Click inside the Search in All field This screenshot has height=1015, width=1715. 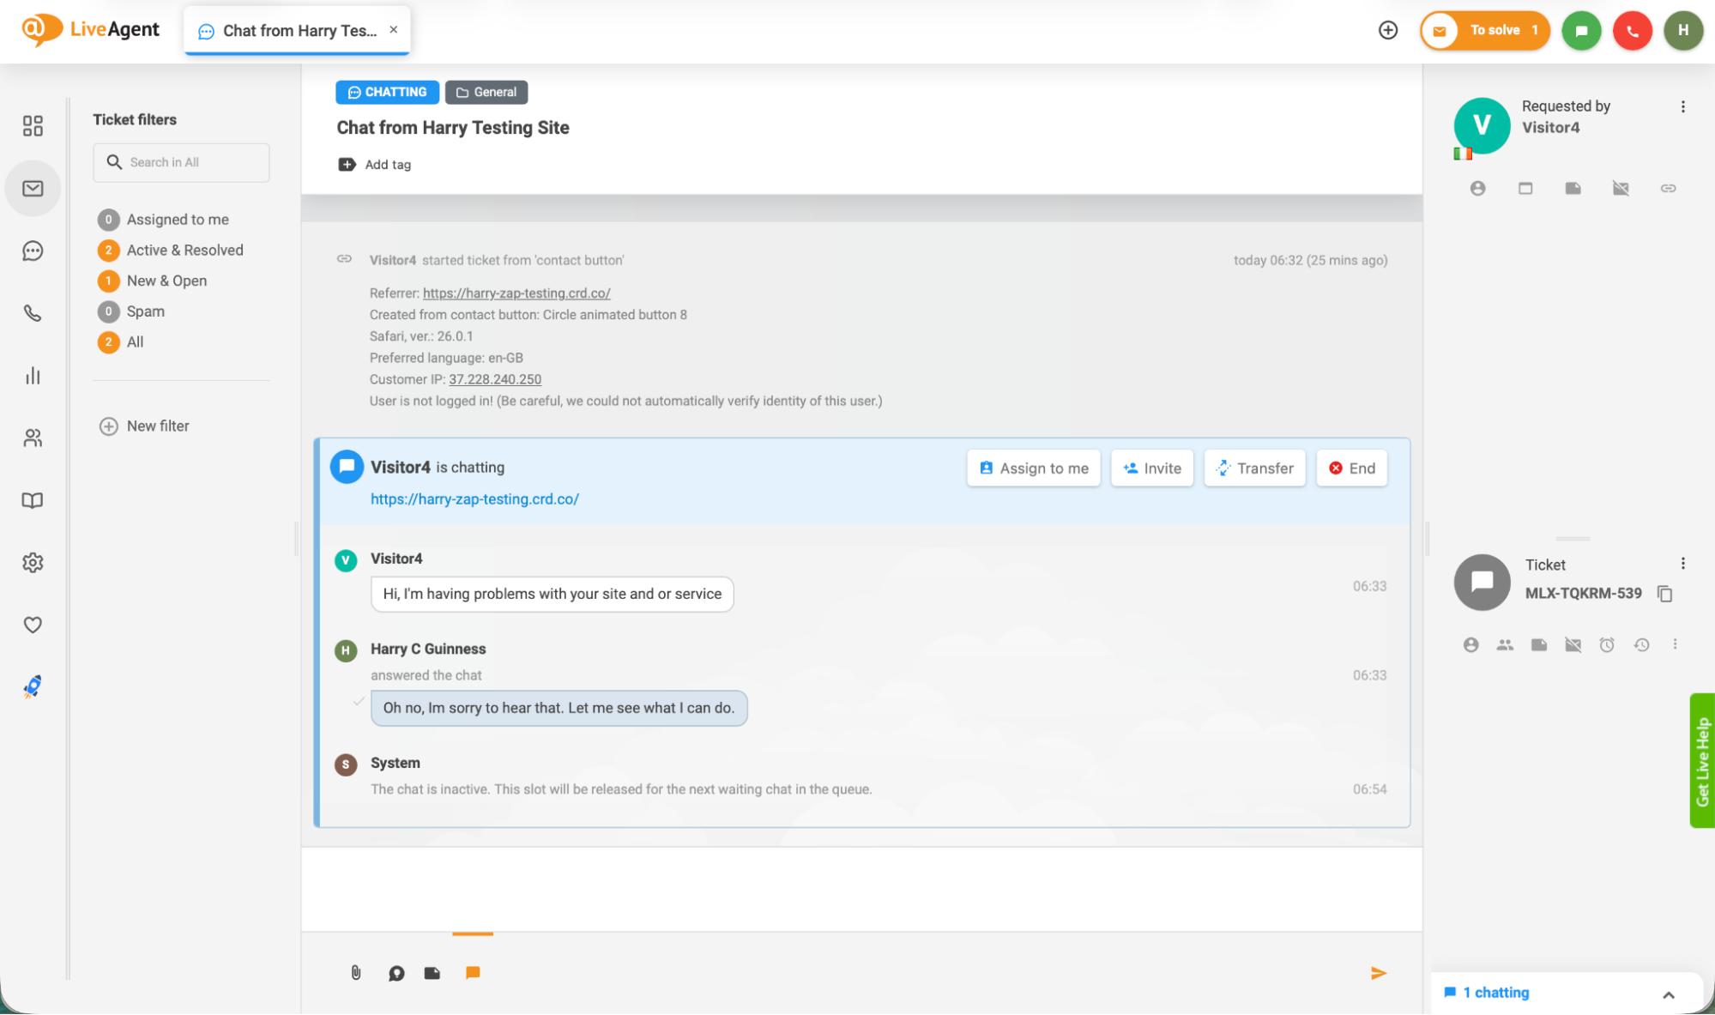181,162
